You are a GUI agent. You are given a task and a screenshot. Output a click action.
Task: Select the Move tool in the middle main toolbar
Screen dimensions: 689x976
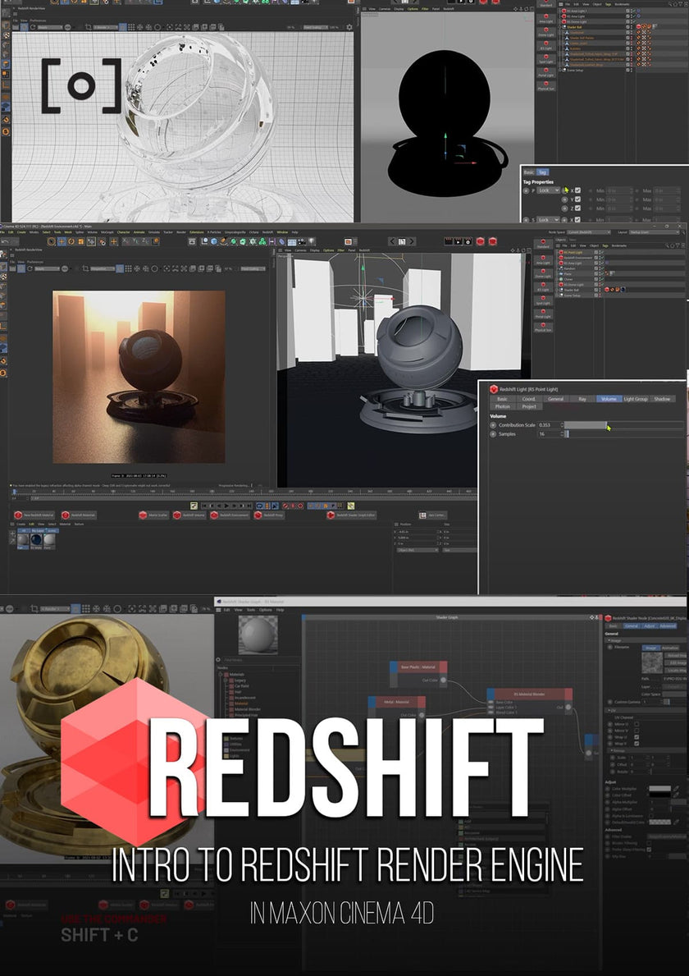tap(62, 241)
